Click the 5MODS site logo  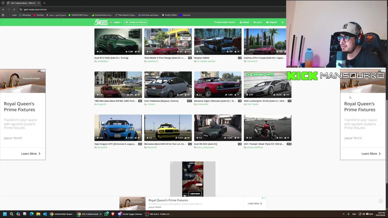coord(101,22)
